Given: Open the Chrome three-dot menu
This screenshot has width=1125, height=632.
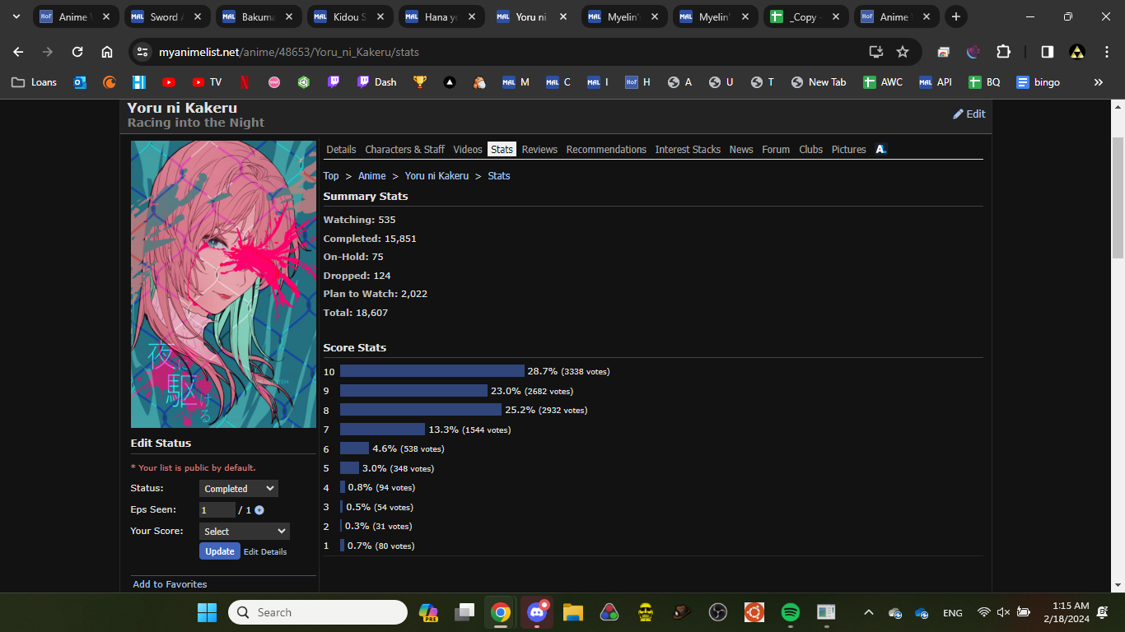Looking at the screenshot, I should [1106, 52].
